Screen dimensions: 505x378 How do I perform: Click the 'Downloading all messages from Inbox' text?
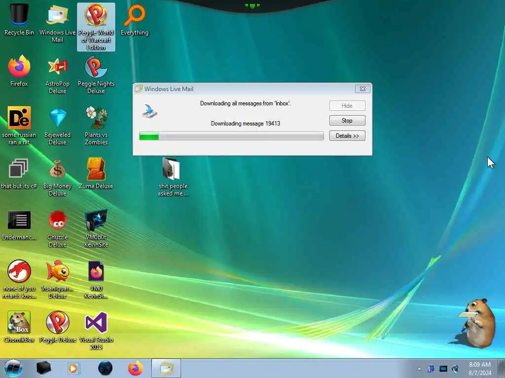pos(246,103)
